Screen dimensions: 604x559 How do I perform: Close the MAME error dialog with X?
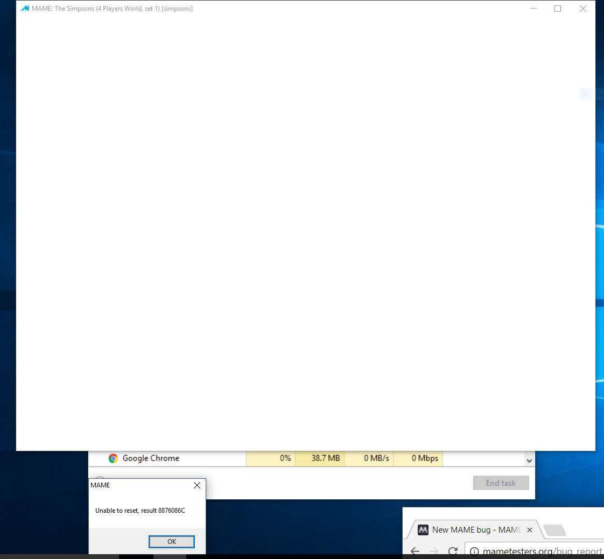point(197,485)
